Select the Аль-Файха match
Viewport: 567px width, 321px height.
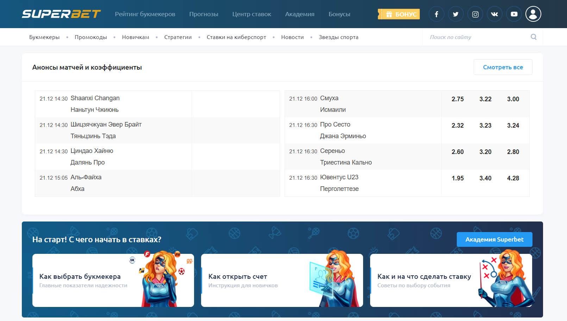click(x=157, y=183)
